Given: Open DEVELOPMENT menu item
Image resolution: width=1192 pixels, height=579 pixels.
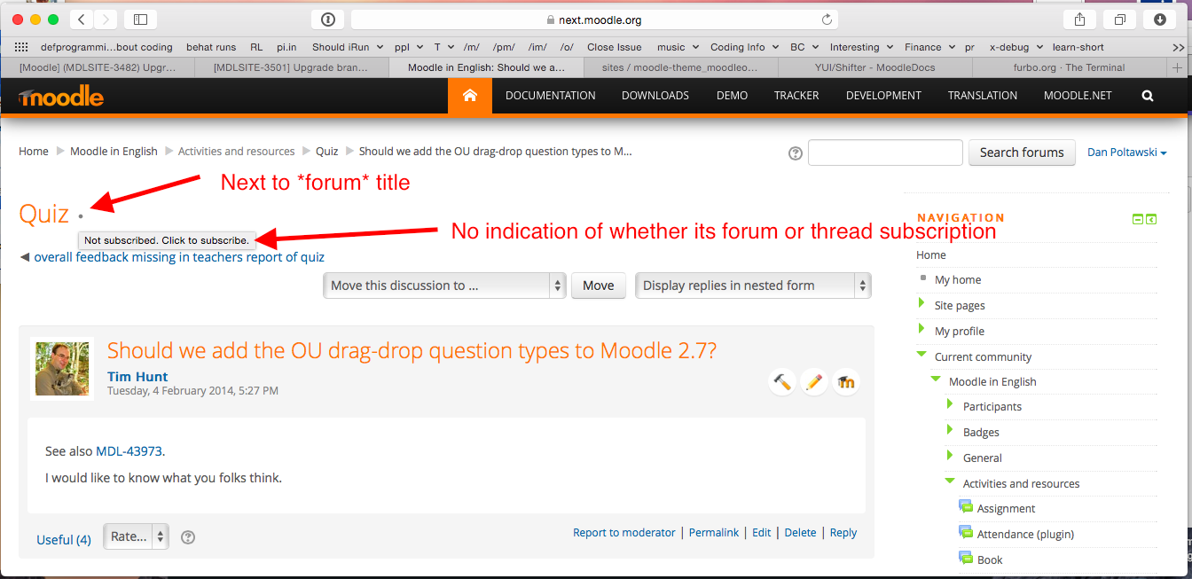Looking at the screenshot, I should tap(883, 96).
